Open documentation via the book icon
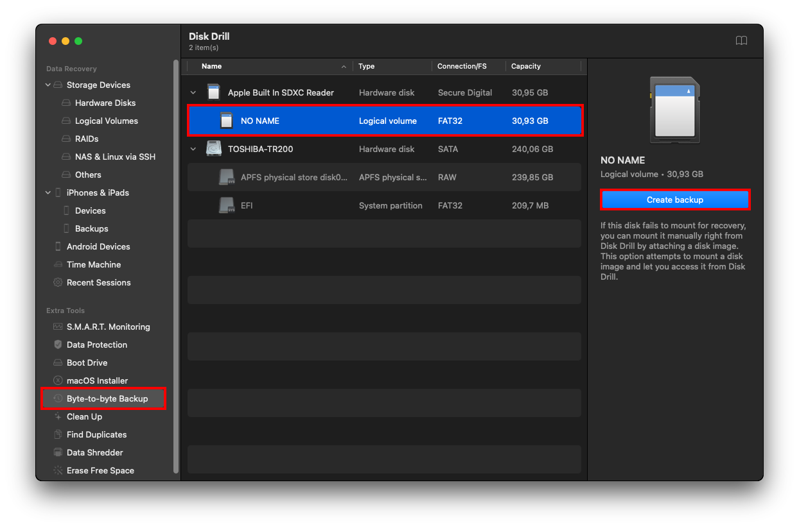Screen dimensions: 799x528 (741, 40)
